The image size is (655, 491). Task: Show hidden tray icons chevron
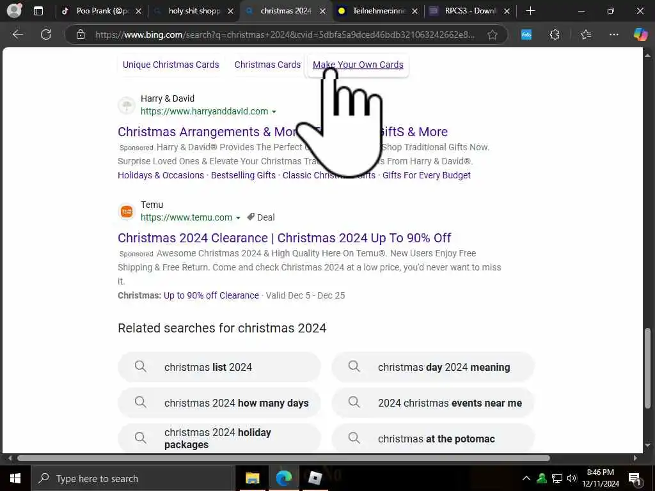coord(526,478)
